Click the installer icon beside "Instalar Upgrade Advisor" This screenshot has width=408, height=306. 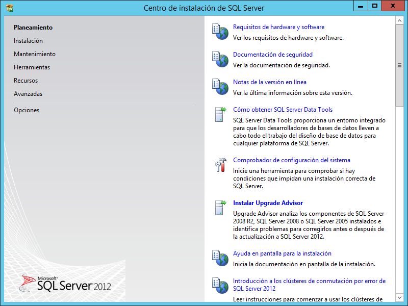click(x=220, y=208)
